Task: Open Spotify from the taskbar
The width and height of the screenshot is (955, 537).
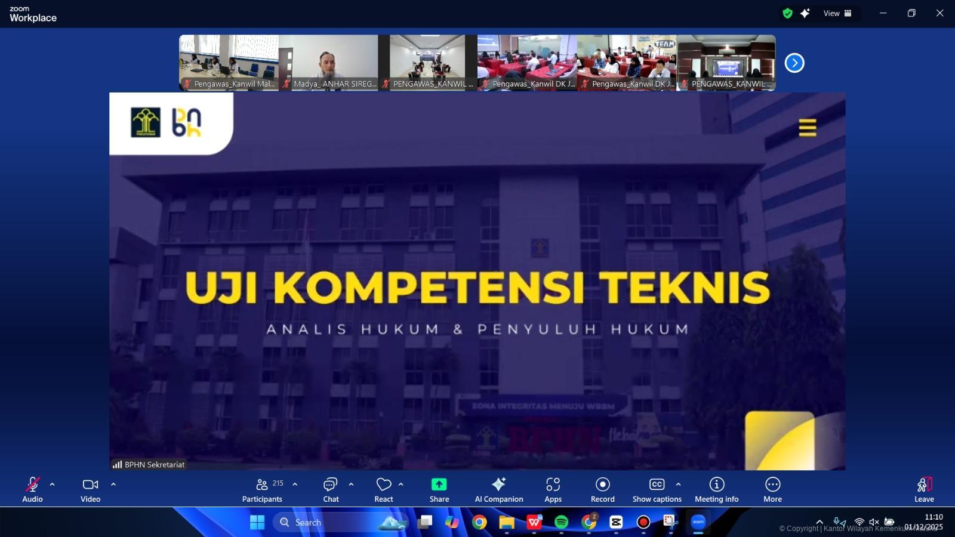Action: pyautogui.click(x=561, y=523)
